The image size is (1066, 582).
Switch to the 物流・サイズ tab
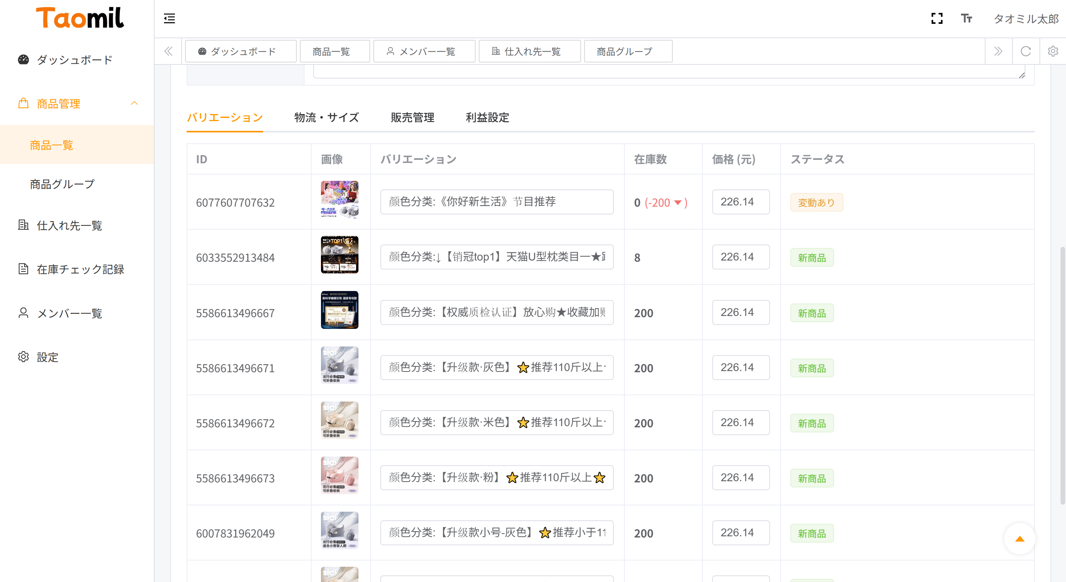point(327,118)
